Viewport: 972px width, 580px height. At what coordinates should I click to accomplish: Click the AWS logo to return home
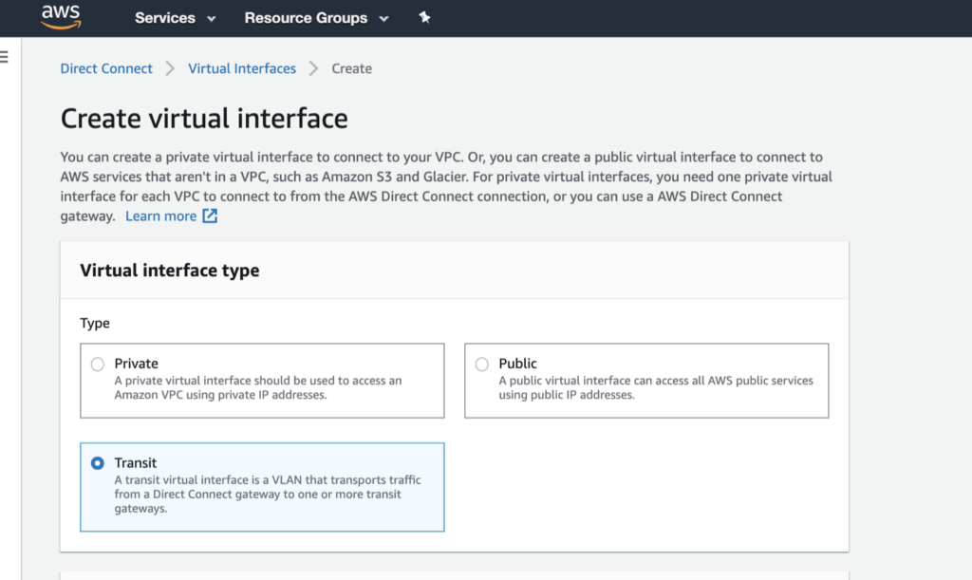(x=59, y=16)
